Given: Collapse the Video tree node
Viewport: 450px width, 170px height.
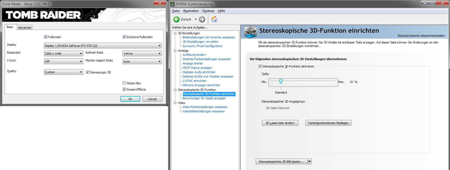Looking at the screenshot, I should pyautogui.click(x=175, y=103).
